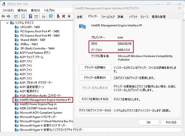Click the green Update driver toolbar icon
185x136 pixels.
coord(58,16)
